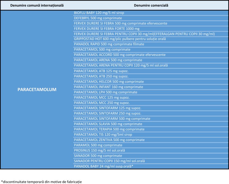
Task: Click PARACETAMOL ATB 250 mg supoz.
Action: point(151,76)
